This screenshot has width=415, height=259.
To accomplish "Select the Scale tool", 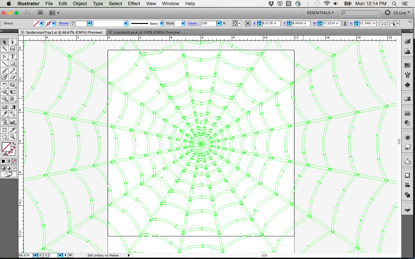I will click(13, 85).
